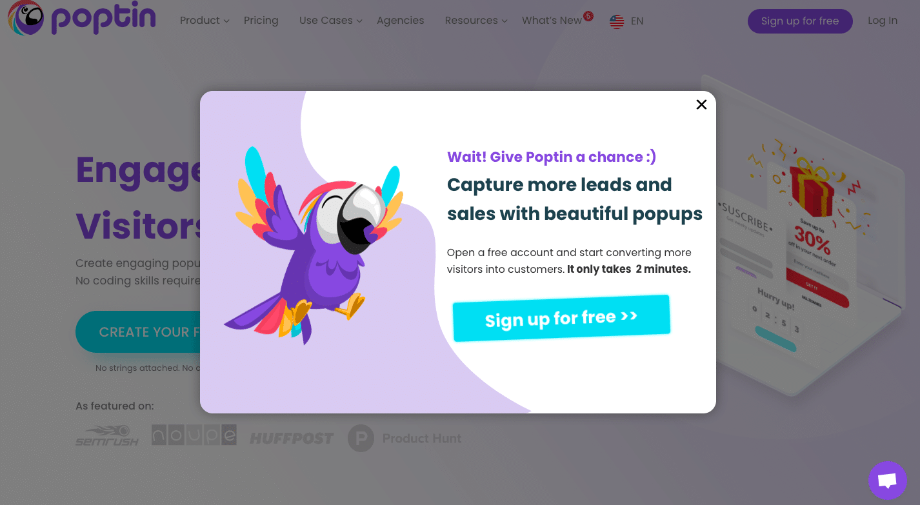Image resolution: width=920 pixels, height=505 pixels.
Task: Expand the Product dropdown menu
Action: coord(205,21)
